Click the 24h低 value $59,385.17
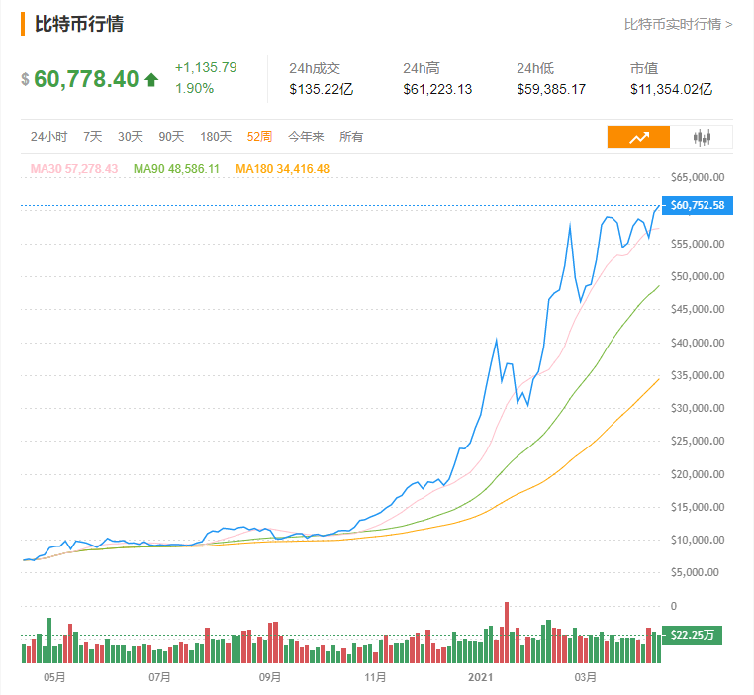754x695 pixels. point(551,89)
